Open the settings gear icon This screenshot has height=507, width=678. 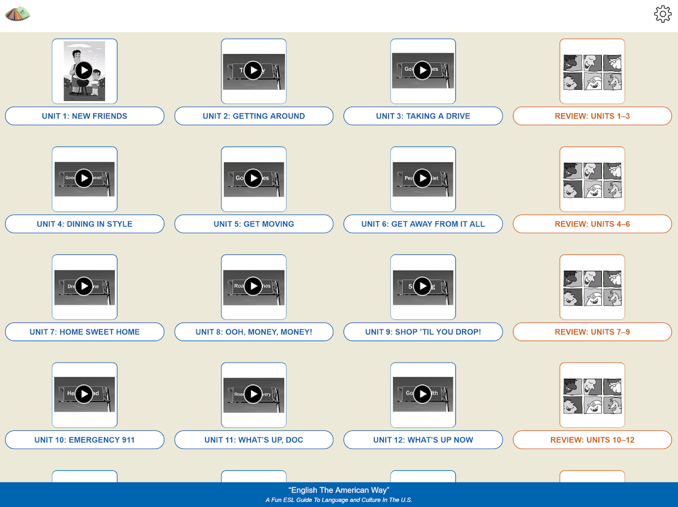(662, 14)
